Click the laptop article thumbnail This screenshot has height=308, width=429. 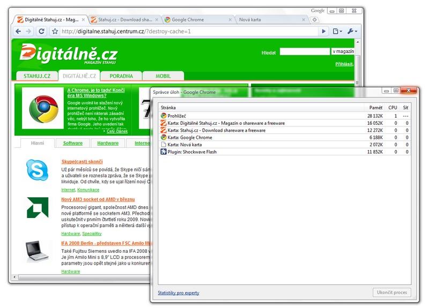37,251
